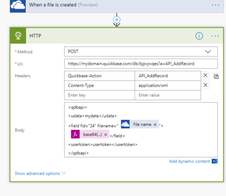The width and height of the screenshot is (226, 196).
Task: Click the OneDrive trigger cloud icon
Action: pyautogui.click(x=18, y=6)
